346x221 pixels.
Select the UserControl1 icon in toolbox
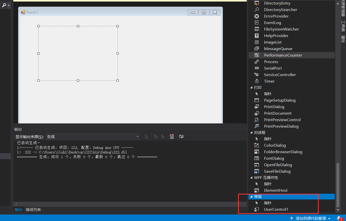[257, 209]
